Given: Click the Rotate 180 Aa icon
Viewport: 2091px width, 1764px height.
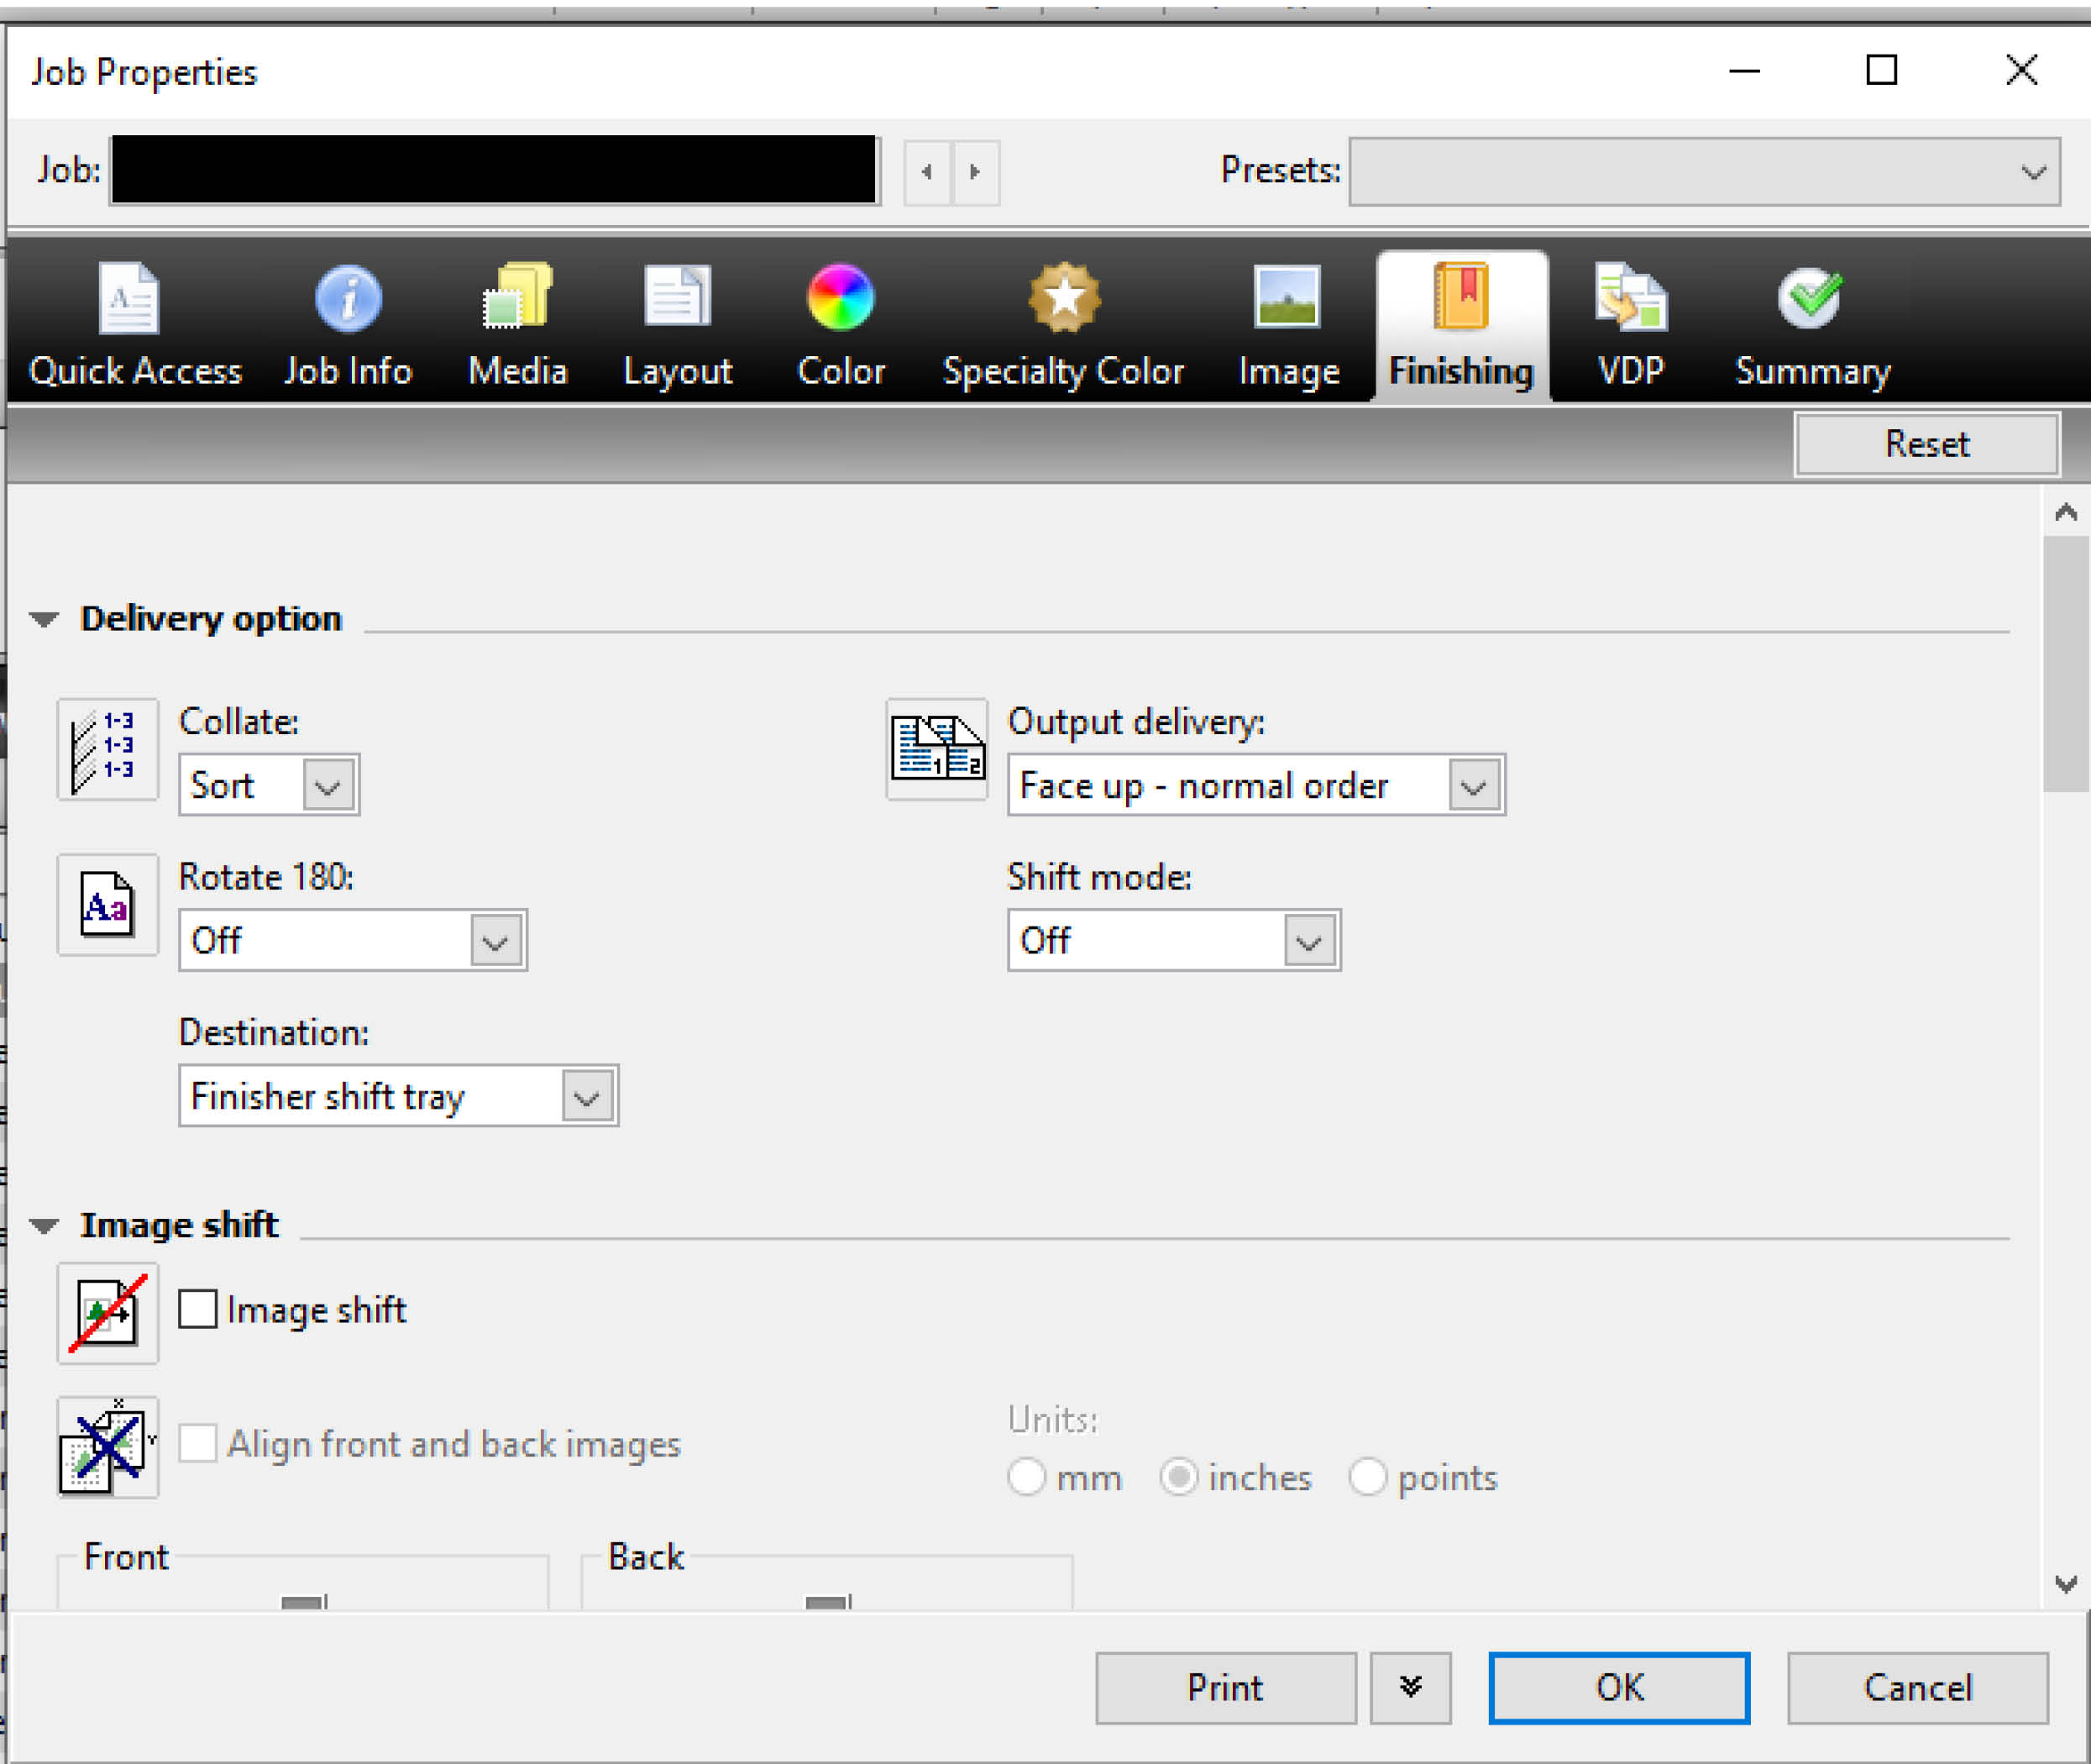Looking at the screenshot, I should coord(107,904).
